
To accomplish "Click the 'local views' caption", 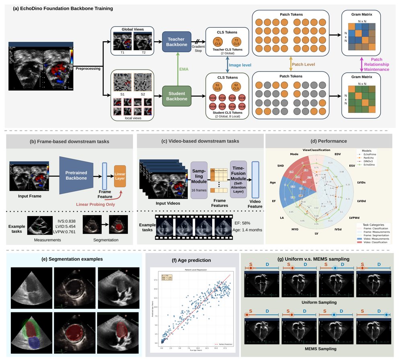I will coord(133,118).
